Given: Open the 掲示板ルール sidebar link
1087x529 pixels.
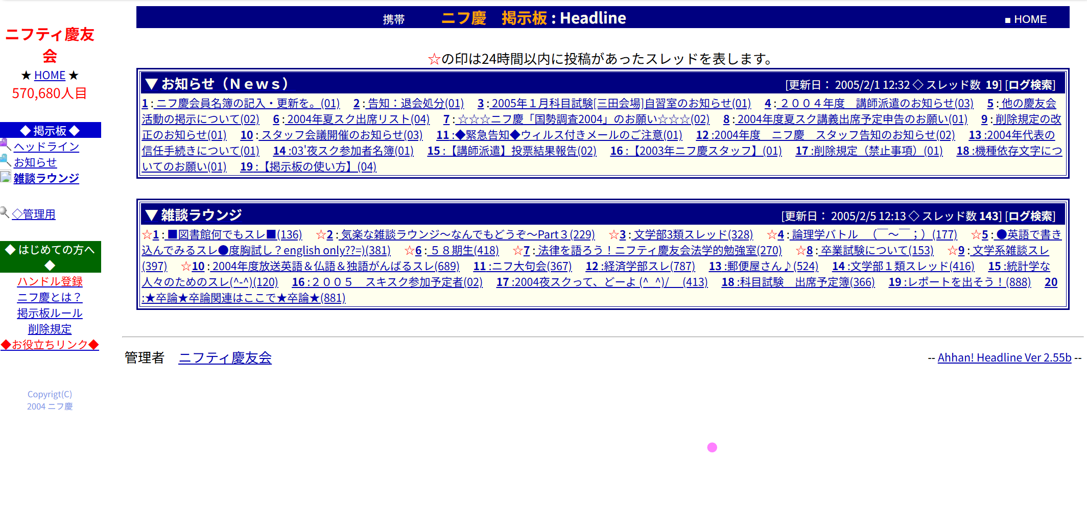Looking at the screenshot, I should point(50,313).
